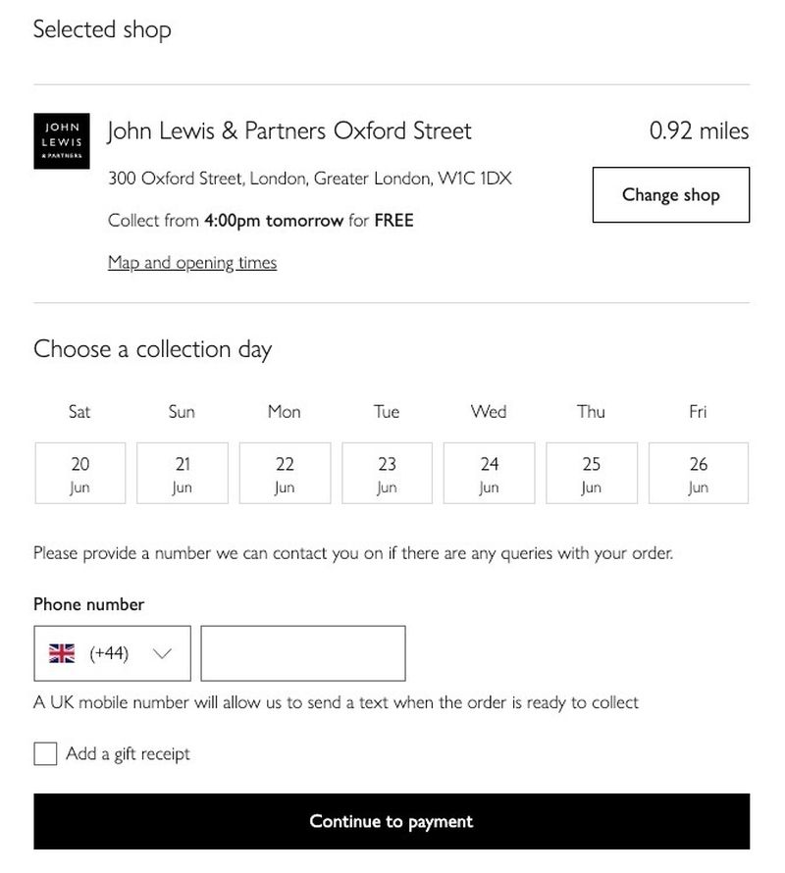Choose Wednesday 24 Jun for collection
Viewport: 785px width, 873px height.
pyautogui.click(x=489, y=473)
